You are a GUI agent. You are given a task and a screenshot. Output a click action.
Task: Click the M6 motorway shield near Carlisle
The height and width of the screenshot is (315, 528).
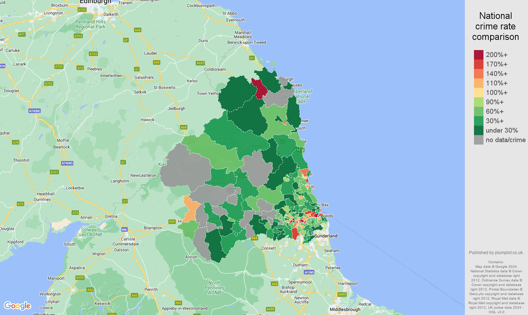pos(125,230)
